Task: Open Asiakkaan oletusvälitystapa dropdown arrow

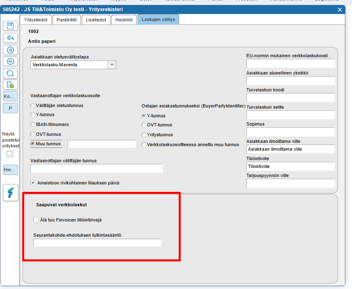Action: (112, 65)
